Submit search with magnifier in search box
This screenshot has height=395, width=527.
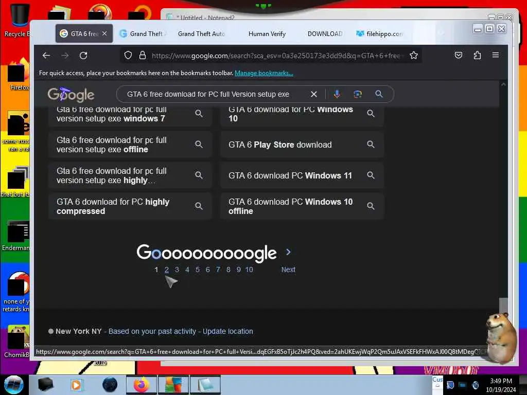pyautogui.click(x=379, y=95)
